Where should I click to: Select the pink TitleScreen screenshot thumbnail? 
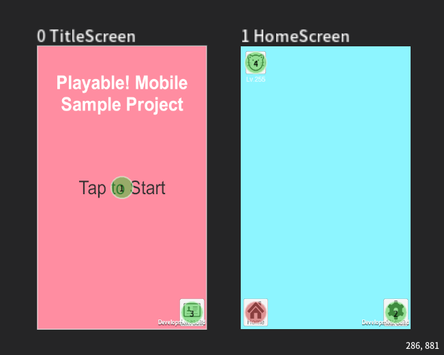pos(122,187)
